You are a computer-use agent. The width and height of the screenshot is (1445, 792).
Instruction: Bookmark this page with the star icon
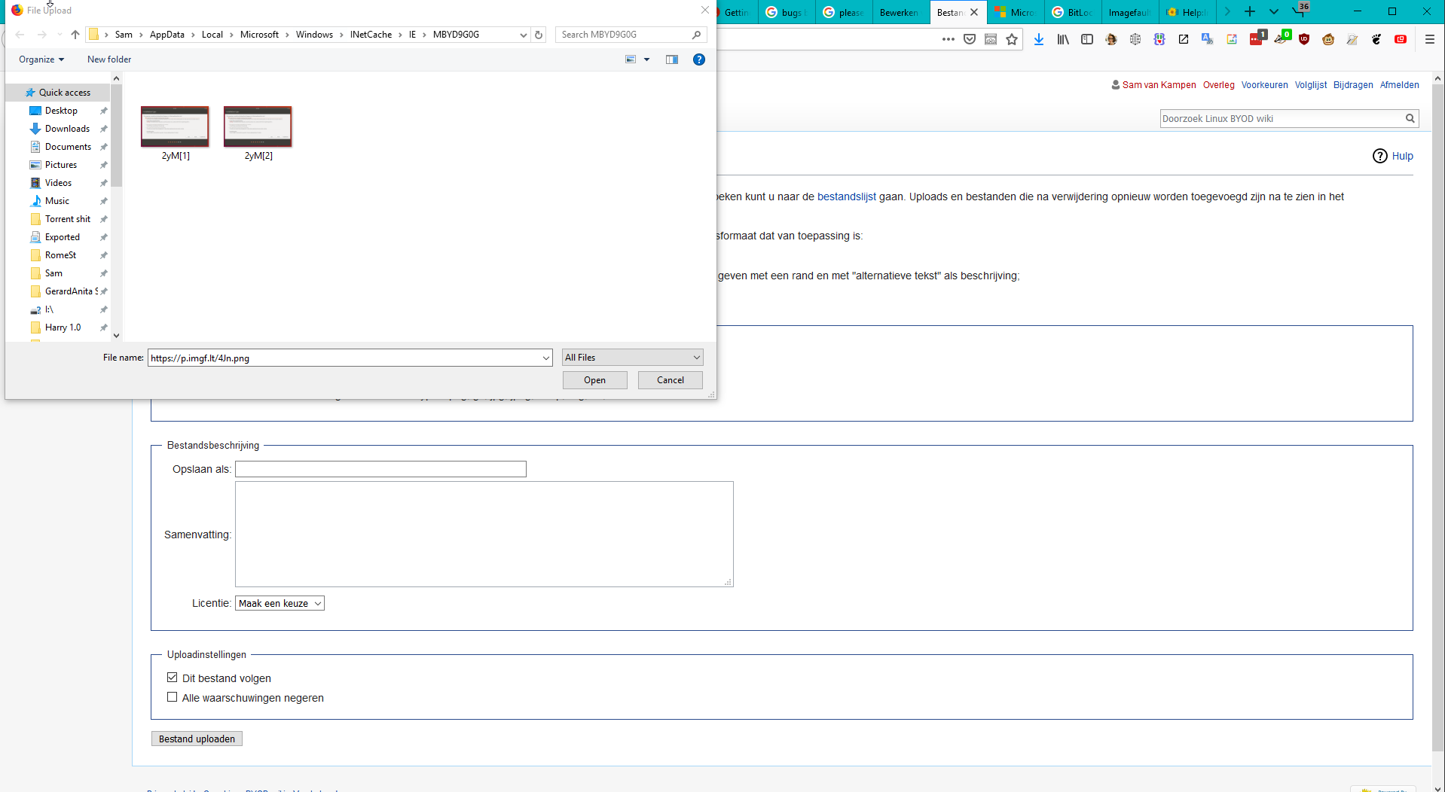tap(1012, 39)
